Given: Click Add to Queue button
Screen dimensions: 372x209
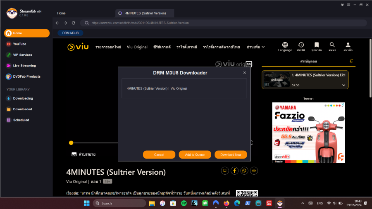Looking at the screenshot, I should coord(195,154).
